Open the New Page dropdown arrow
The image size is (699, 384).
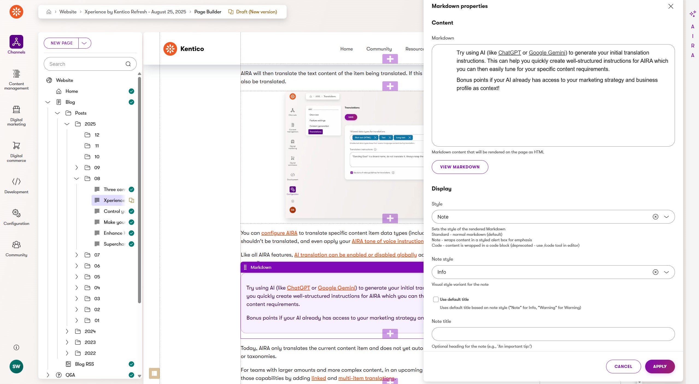[84, 43]
